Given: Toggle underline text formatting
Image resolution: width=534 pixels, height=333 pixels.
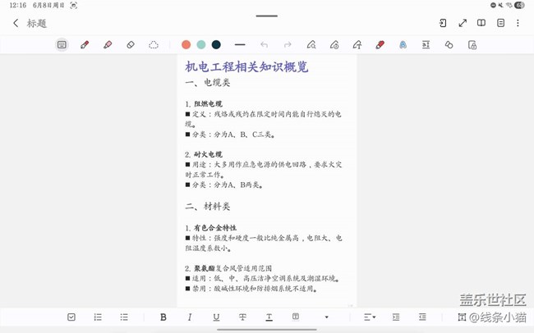Looking at the screenshot, I should [x=216, y=317].
